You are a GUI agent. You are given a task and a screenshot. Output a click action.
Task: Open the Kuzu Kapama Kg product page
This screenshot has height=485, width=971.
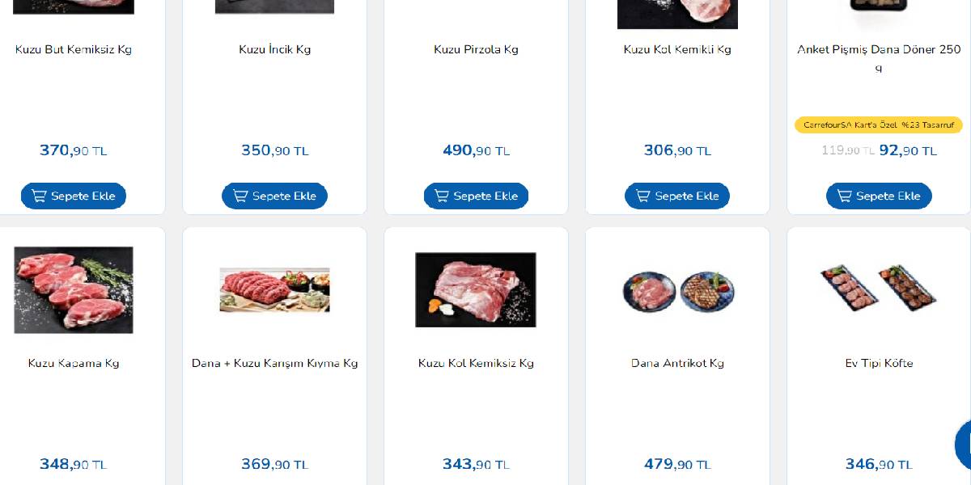74,363
